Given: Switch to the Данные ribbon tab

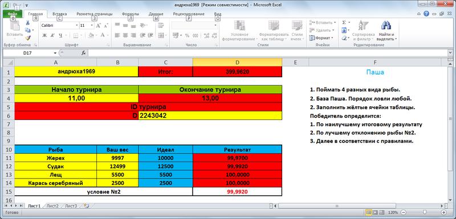Looking at the screenshot, I should click(x=156, y=14).
